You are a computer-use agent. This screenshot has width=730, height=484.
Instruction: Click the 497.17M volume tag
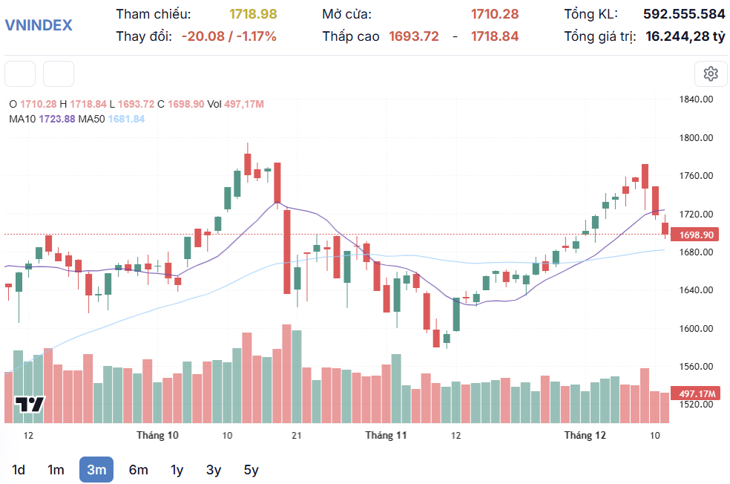click(697, 393)
